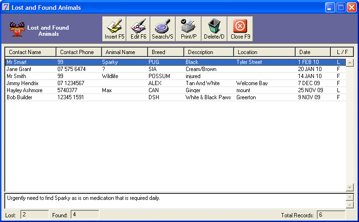Click notes box scroll down arrow
359x222 pixels.
pos(350,205)
